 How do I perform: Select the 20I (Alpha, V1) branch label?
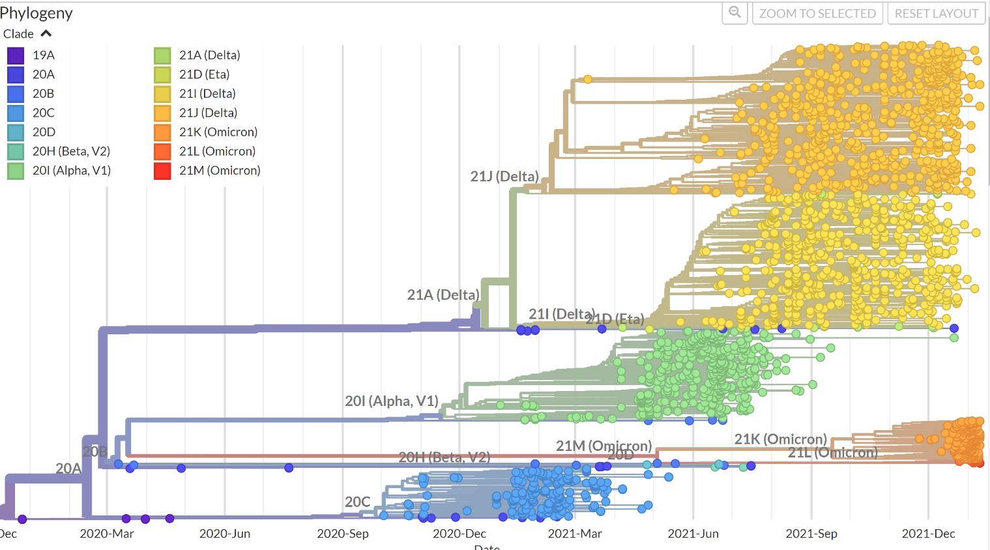click(x=391, y=401)
